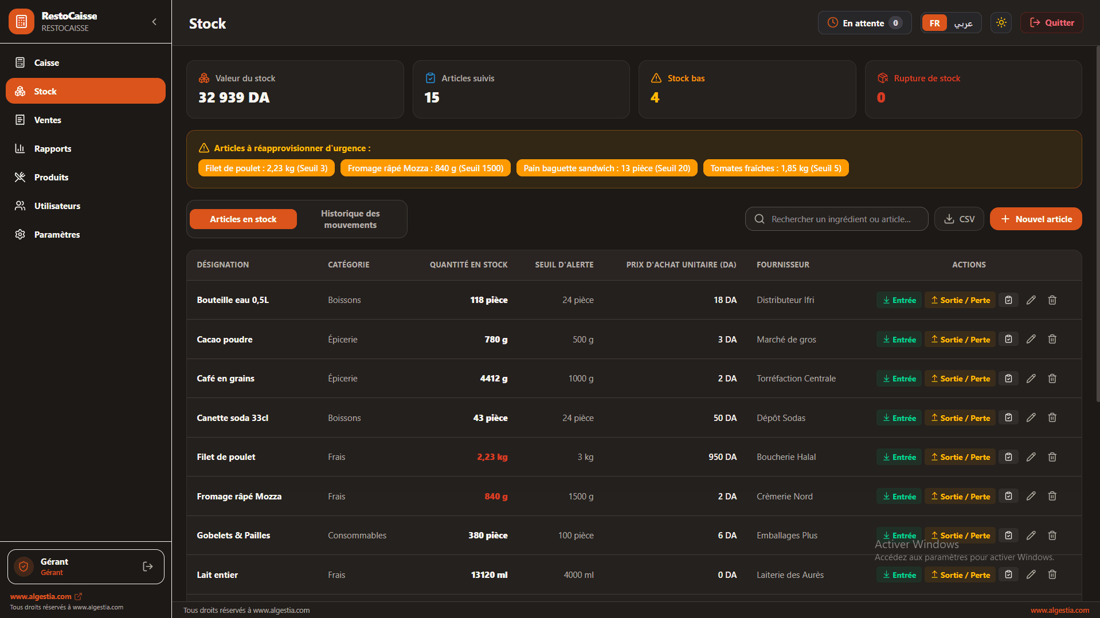Delete Canette soda 33cl with trash icon
1100x618 pixels.
1052,418
